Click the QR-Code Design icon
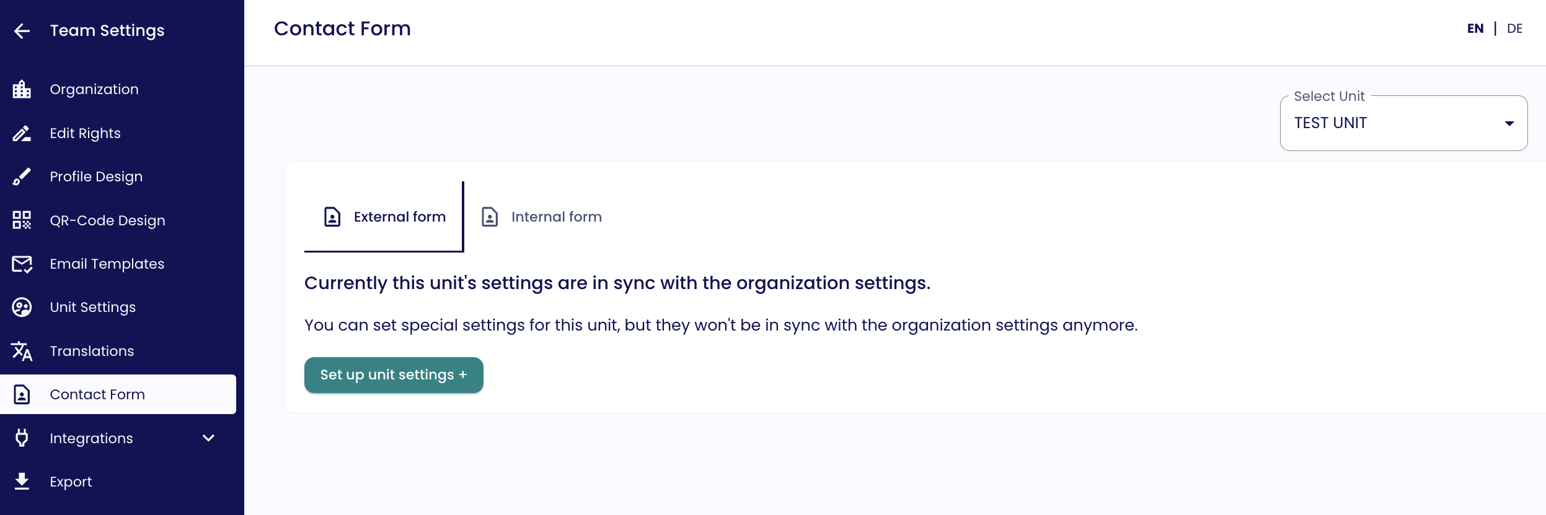This screenshot has width=1546, height=515. click(22, 220)
